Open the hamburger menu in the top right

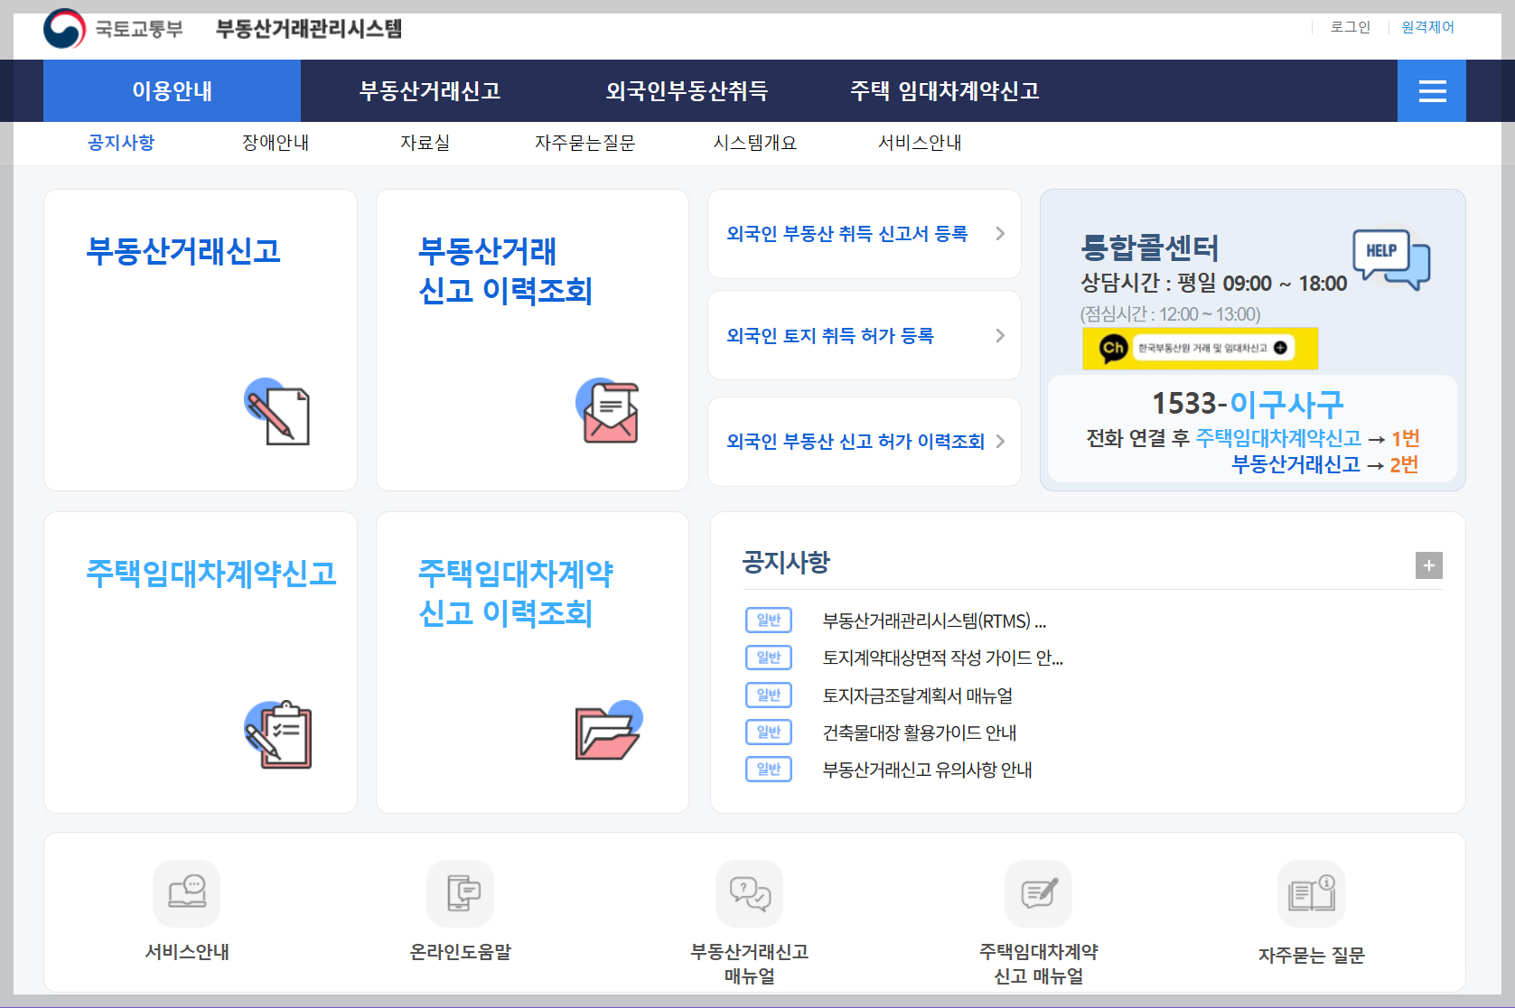(x=1432, y=90)
